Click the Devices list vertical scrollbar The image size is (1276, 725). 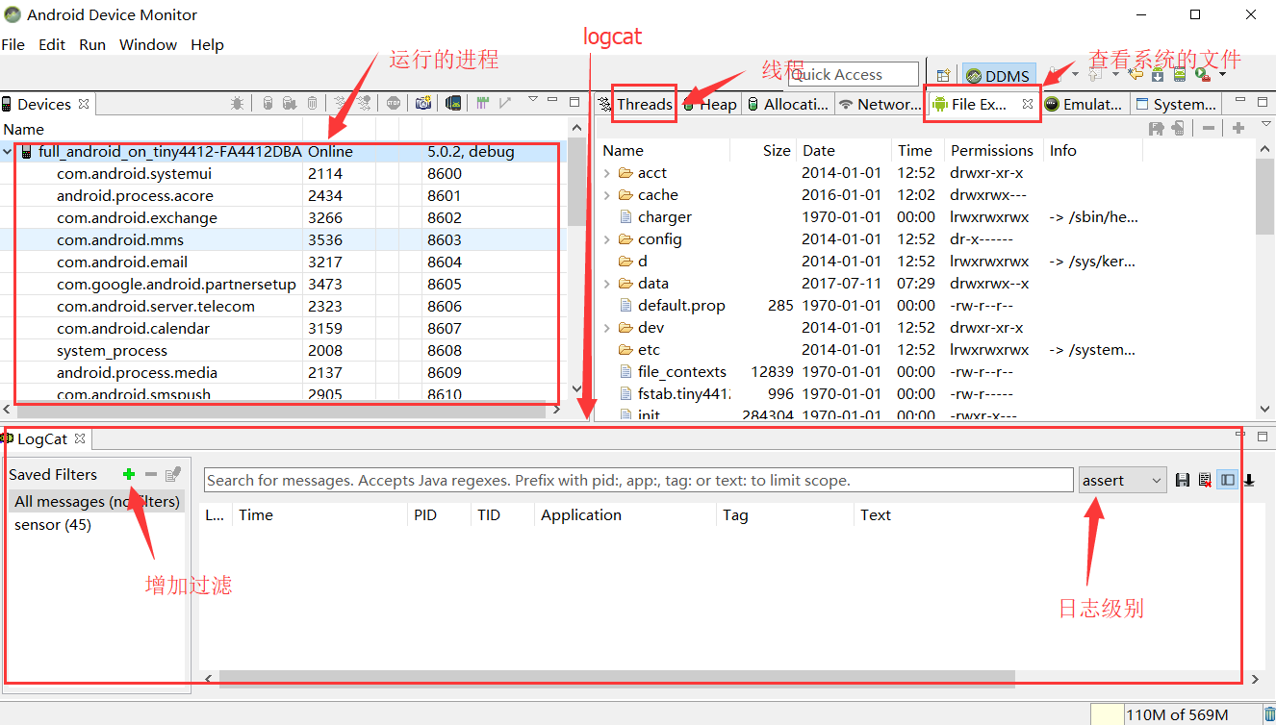click(x=576, y=183)
